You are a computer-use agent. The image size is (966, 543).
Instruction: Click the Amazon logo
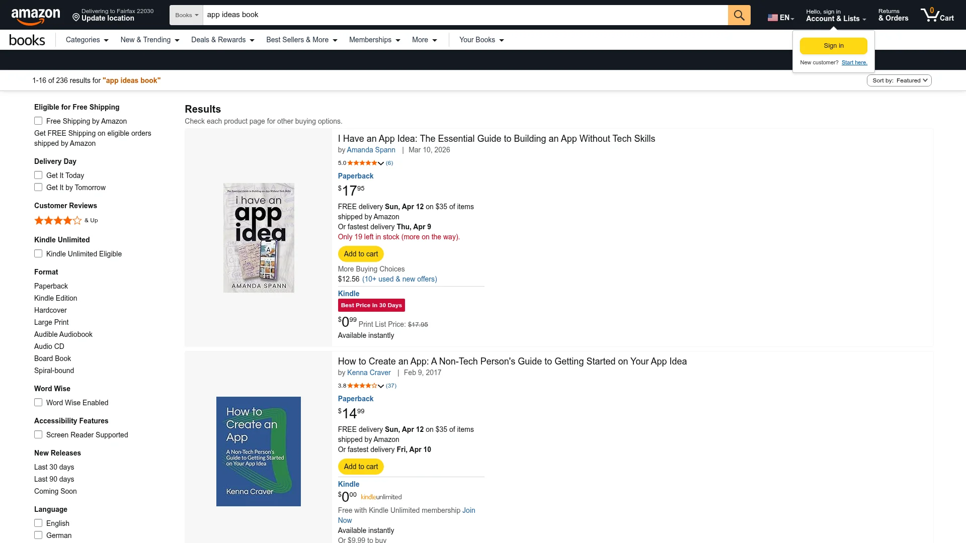[x=36, y=15]
